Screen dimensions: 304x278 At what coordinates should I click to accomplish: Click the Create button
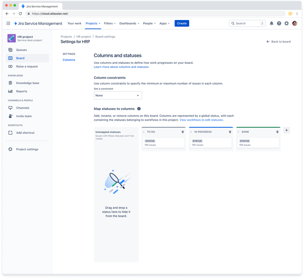(182, 23)
